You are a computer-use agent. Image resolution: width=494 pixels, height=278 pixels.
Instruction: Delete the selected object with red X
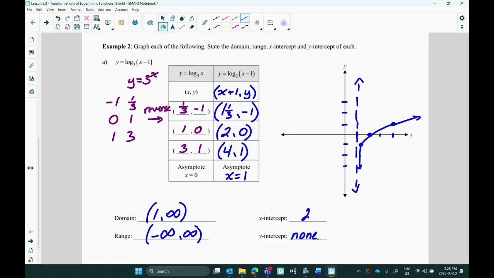(86, 18)
